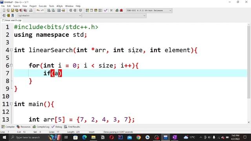Open the Edit menu
Image resolution: width=251 pixels, height=141 pixels.
(x=9, y=6)
